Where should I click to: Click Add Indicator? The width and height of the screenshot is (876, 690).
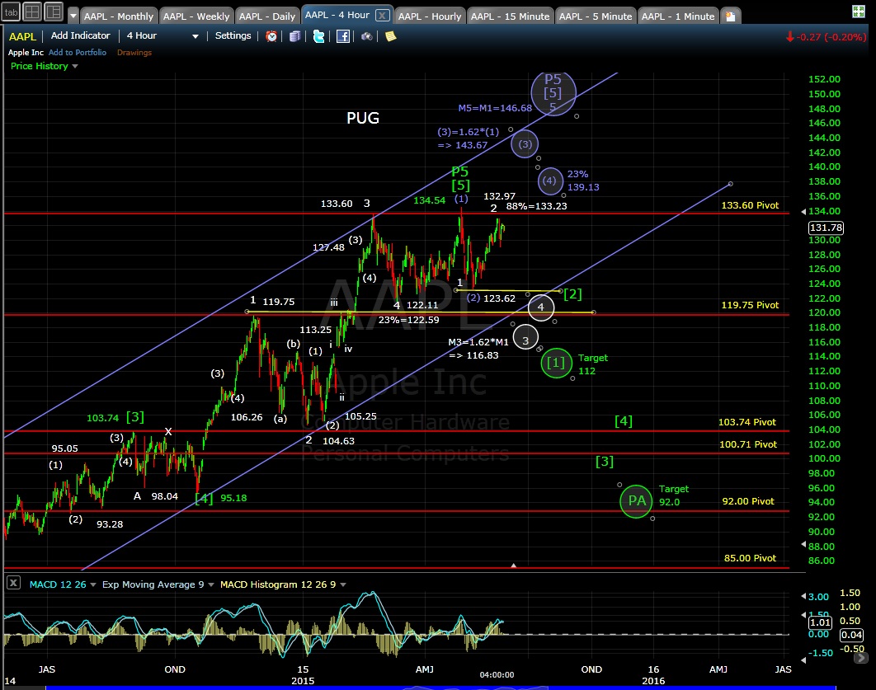[x=81, y=35]
